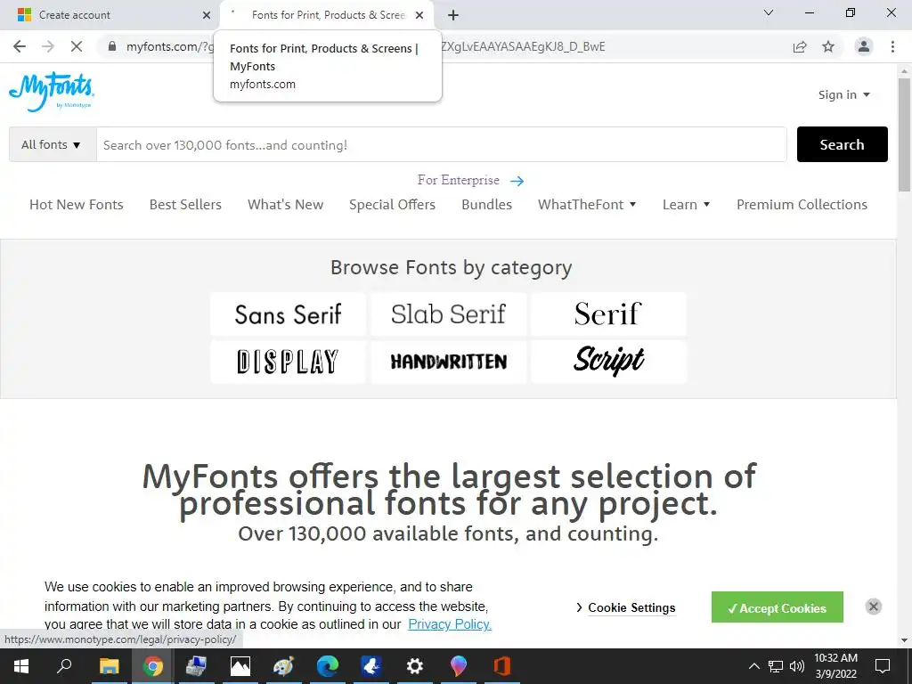Browse the Script category
This screenshot has height=684, width=912.
pyautogui.click(x=608, y=362)
